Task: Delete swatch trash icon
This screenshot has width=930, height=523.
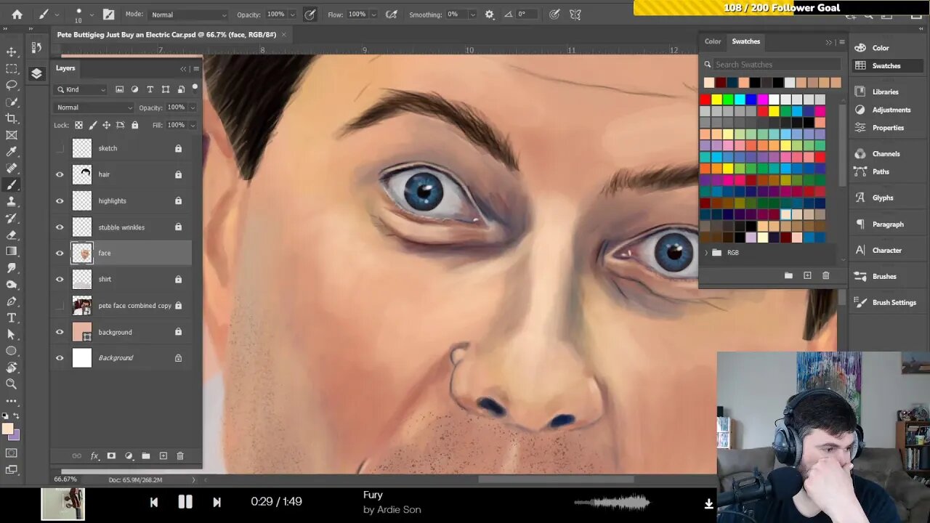Action: click(825, 275)
